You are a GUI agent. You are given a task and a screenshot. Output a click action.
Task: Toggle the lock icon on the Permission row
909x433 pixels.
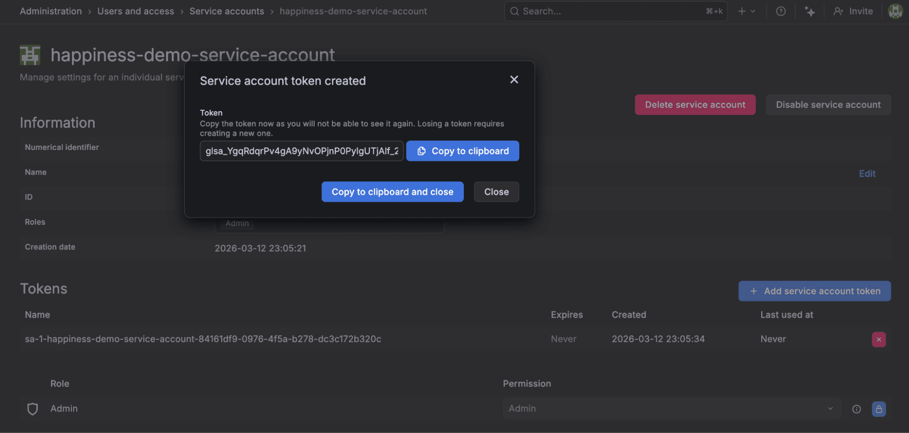point(878,408)
